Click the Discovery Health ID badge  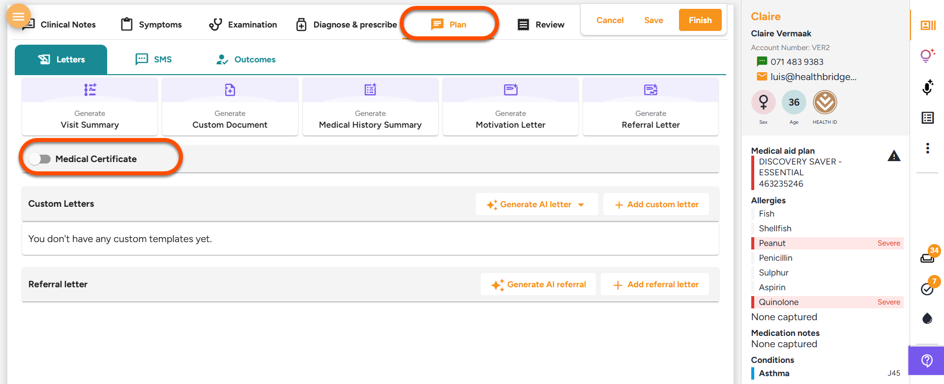825,103
